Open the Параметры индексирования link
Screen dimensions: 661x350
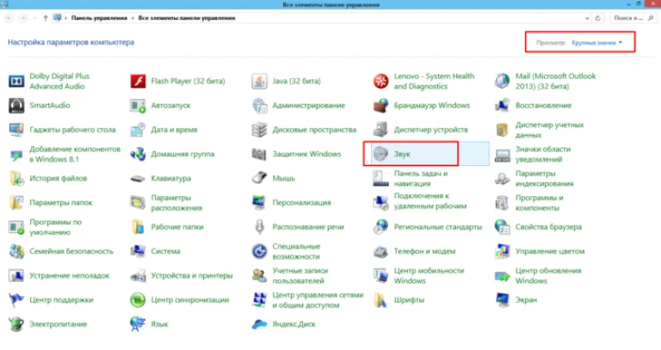[544, 179]
